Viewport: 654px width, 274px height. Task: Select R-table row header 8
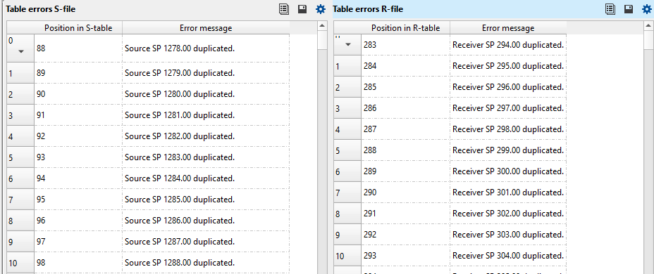(348, 214)
